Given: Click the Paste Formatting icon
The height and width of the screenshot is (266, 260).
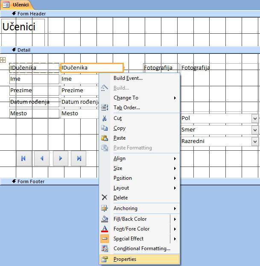Looking at the screenshot, I should [x=105, y=148].
